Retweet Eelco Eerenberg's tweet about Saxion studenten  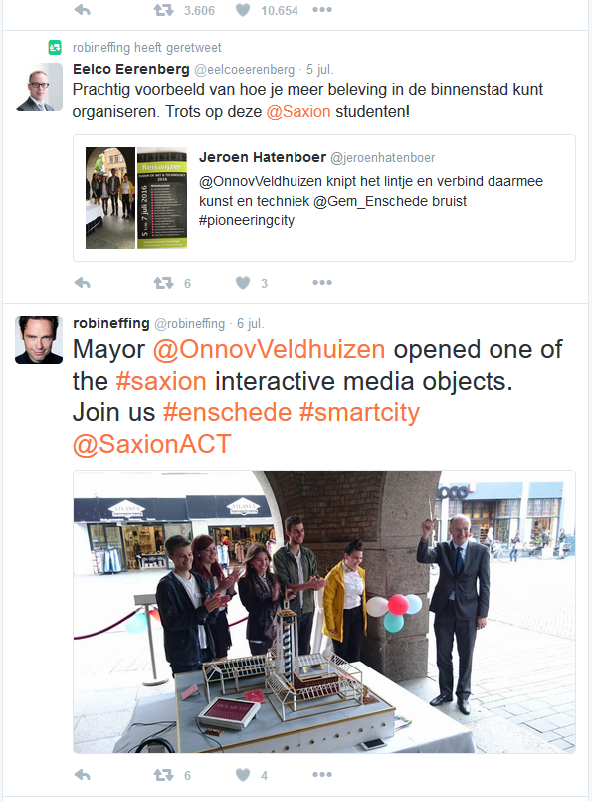164,283
